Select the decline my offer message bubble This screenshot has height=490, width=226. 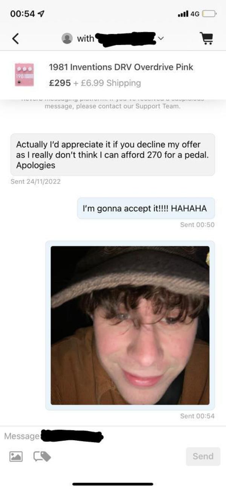[x=113, y=155]
